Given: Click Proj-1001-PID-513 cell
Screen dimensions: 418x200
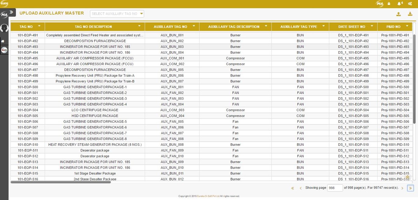Looking at the screenshot, I should click(x=395, y=162).
